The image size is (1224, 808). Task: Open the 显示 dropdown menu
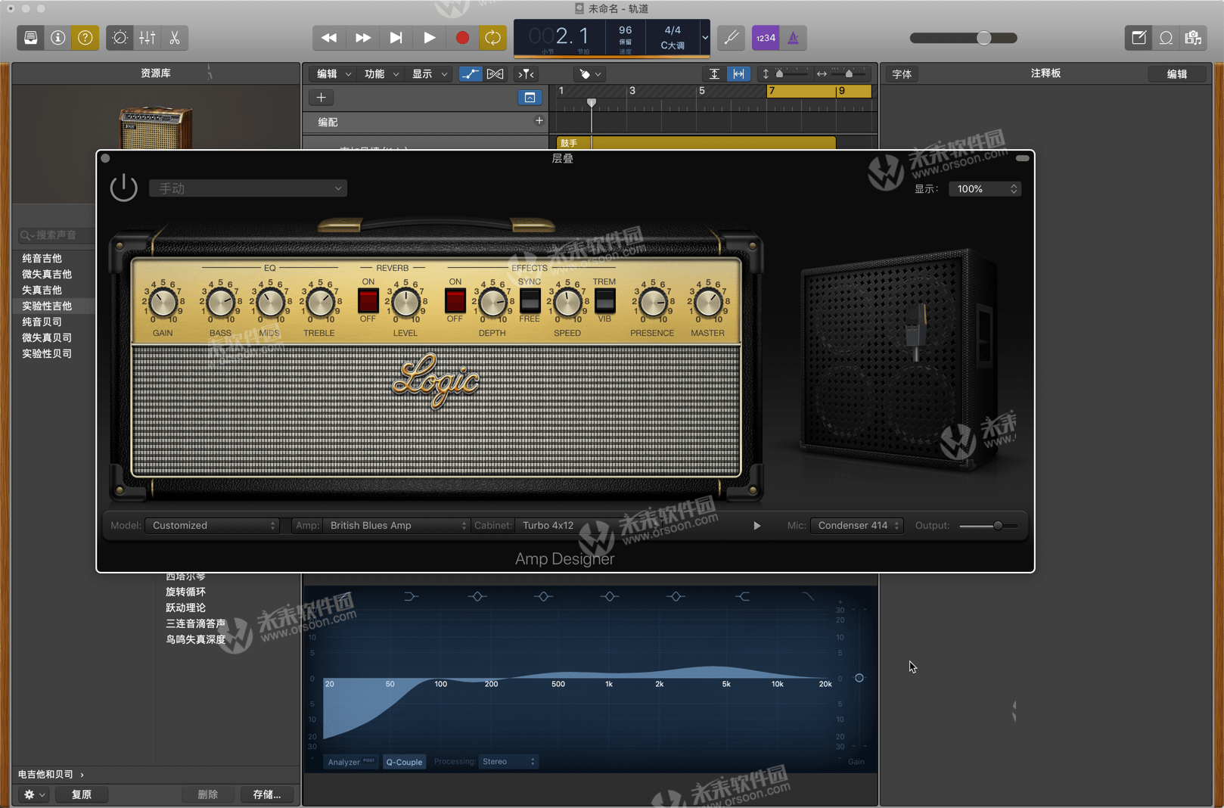point(429,74)
